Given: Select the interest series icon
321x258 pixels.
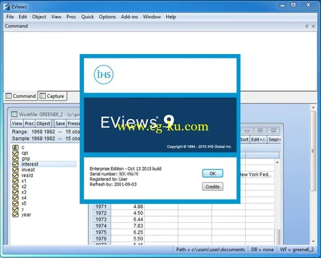Looking at the screenshot, I should (x=16, y=164).
